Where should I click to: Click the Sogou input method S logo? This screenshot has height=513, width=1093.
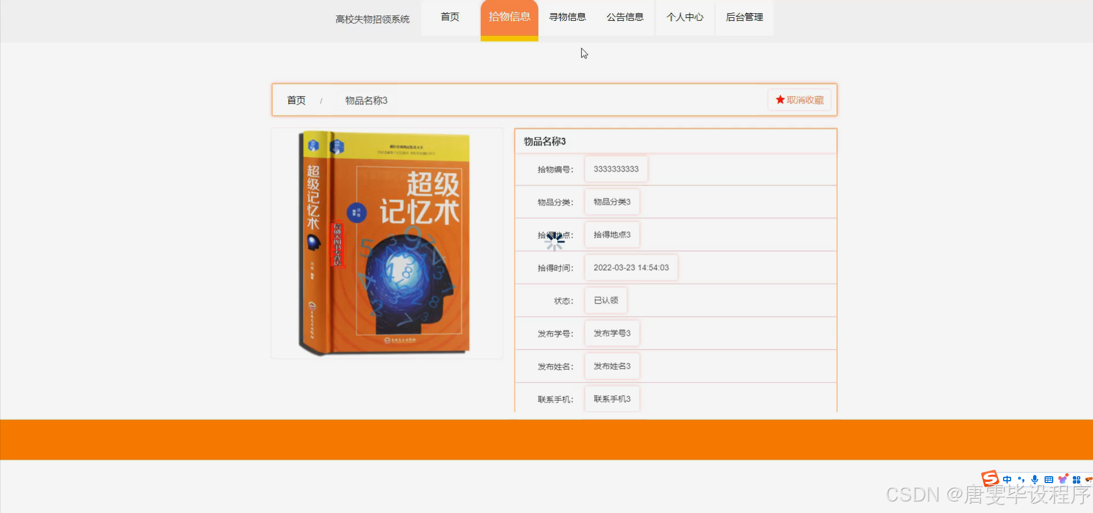click(990, 478)
